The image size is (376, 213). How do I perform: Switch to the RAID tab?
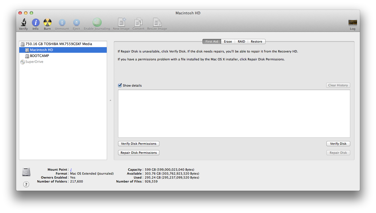click(241, 41)
